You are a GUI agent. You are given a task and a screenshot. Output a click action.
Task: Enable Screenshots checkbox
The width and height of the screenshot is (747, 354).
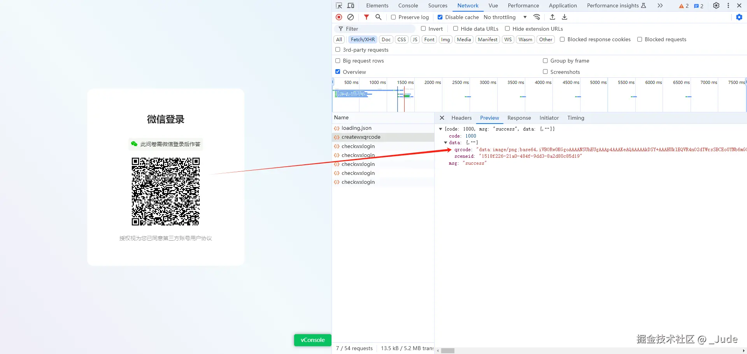coord(545,72)
